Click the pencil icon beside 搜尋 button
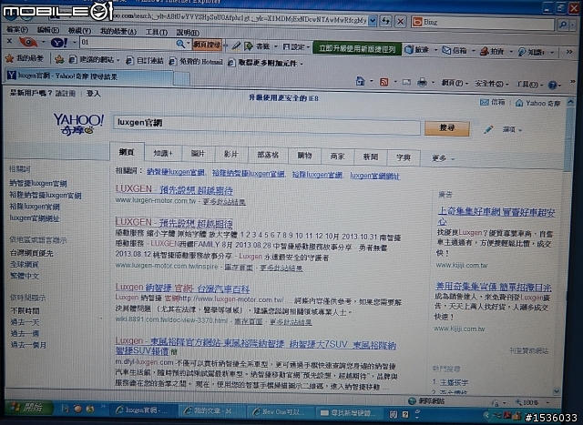Viewport: 583px width, 425px height. coord(488,129)
